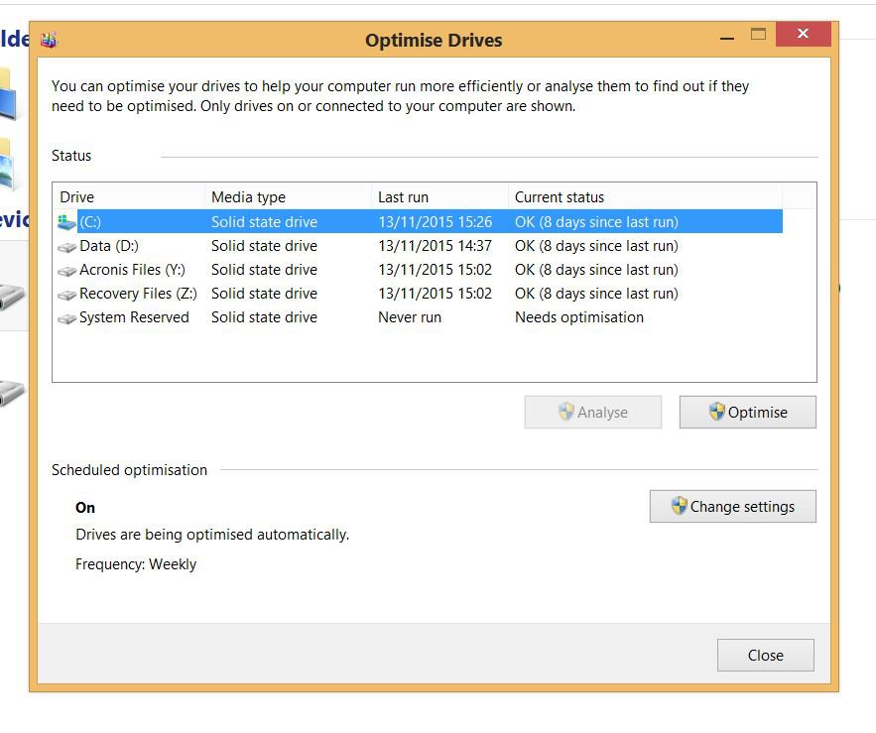This screenshot has height=733, width=876.
Task: Sort list by Current status column header
Action: [x=645, y=197]
